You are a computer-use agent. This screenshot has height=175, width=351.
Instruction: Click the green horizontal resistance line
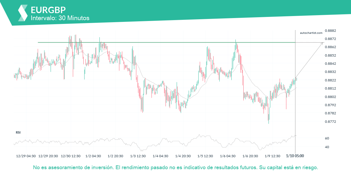(x=166, y=42)
